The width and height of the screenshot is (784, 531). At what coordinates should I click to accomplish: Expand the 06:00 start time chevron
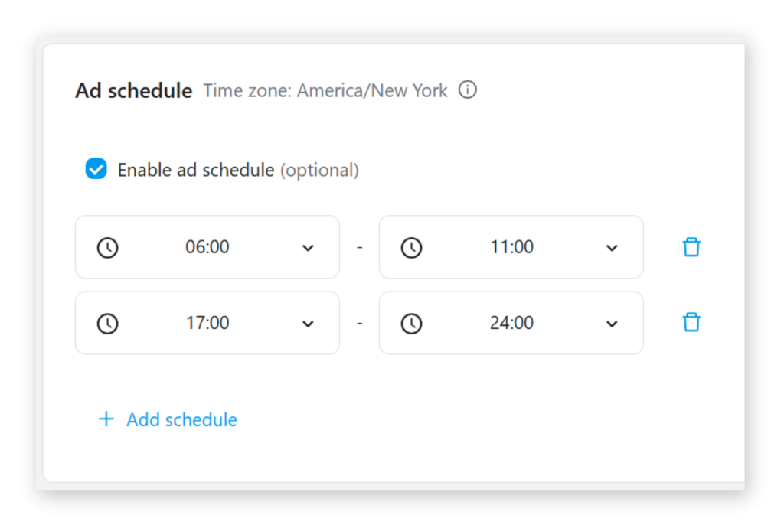[x=308, y=247]
